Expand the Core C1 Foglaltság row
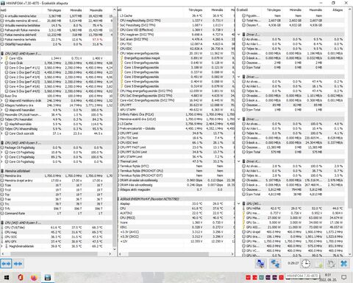 (2, 157)
